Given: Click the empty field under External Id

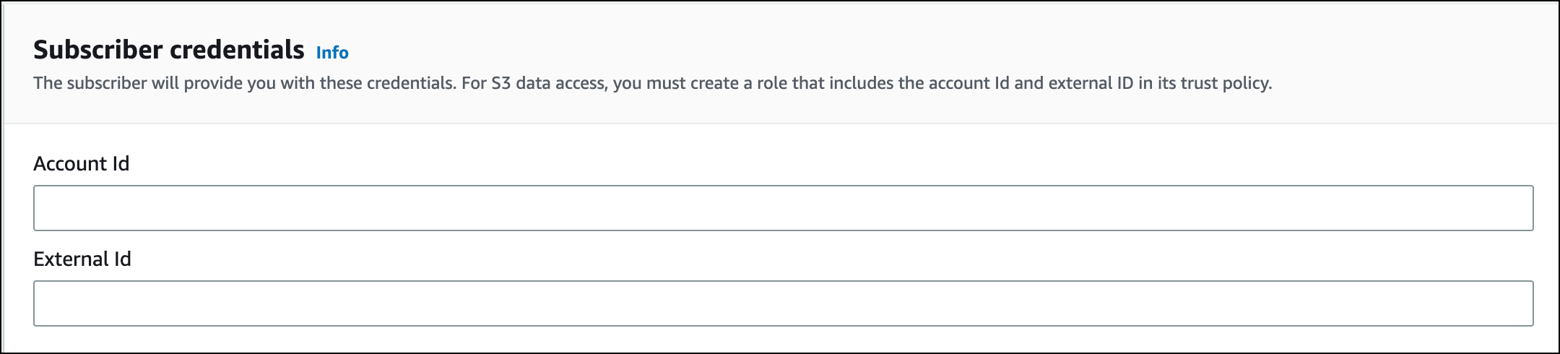Looking at the screenshot, I should (x=783, y=303).
